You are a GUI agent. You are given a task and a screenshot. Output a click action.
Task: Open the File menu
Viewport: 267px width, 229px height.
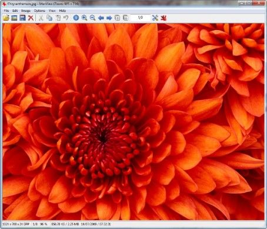[x=6, y=11]
